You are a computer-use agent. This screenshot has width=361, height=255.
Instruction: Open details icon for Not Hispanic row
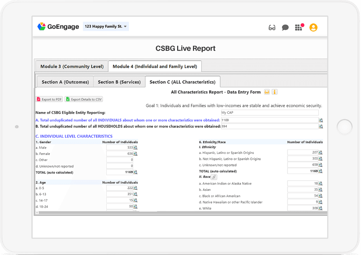pos(320,158)
